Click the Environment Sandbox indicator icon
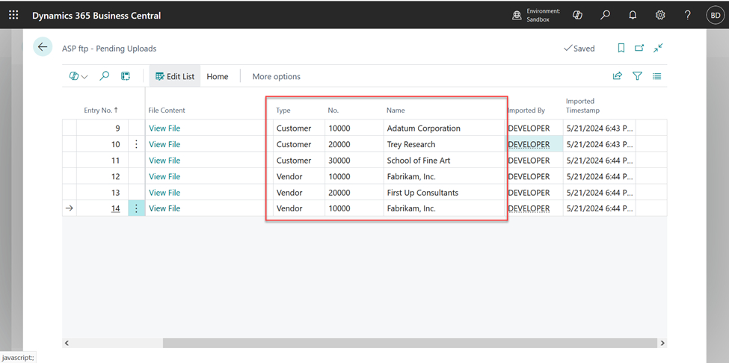The height and width of the screenshot is (363, 729). [517, 16]
